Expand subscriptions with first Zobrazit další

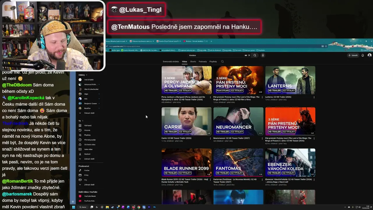(89, 113)
